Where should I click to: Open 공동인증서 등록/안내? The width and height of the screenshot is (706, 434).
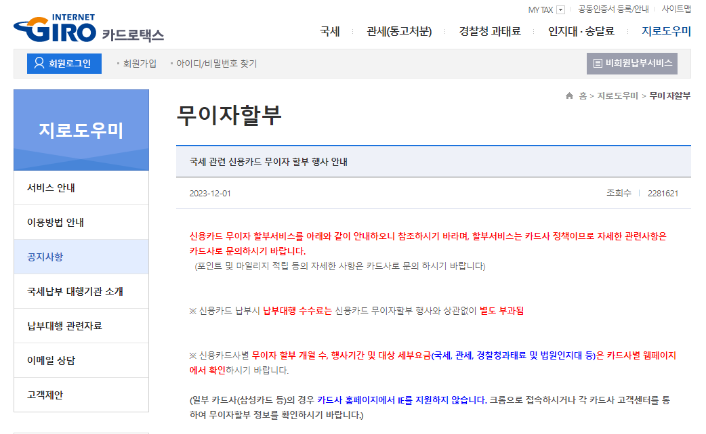click(x=612, y=9)
